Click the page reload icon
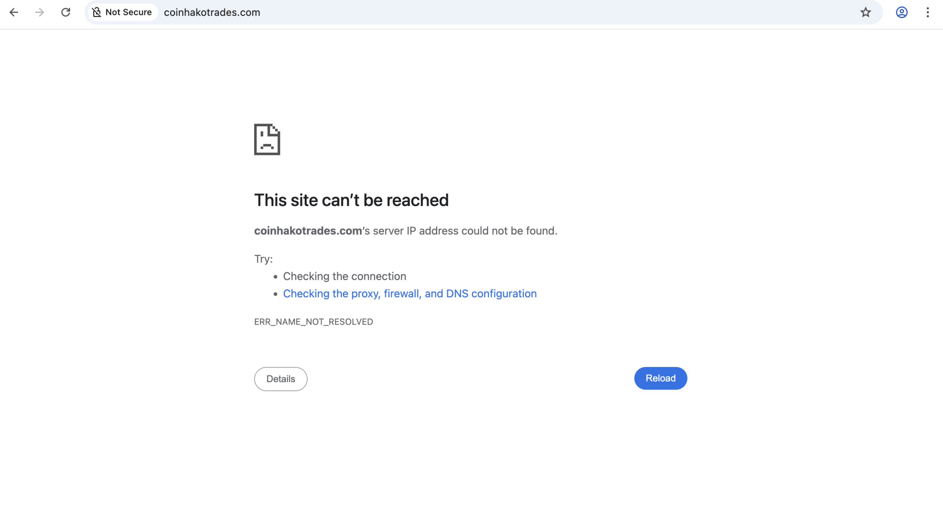This screenshot has width=943, height=516. pos(66,12)
